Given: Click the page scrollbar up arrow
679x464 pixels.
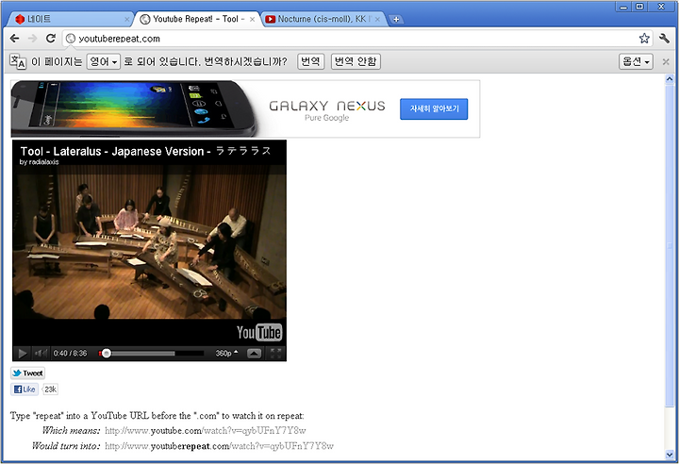Looking at the screenshot, I should (670, 79).
